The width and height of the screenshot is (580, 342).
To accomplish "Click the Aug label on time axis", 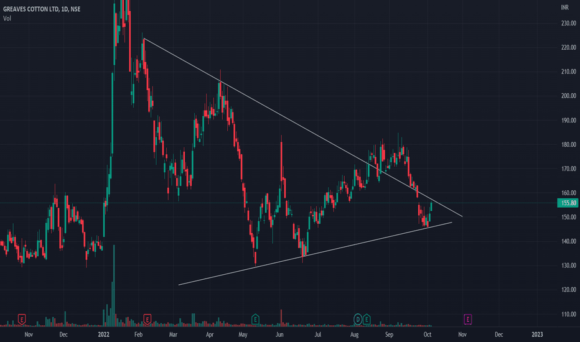I will click(354, 335).
